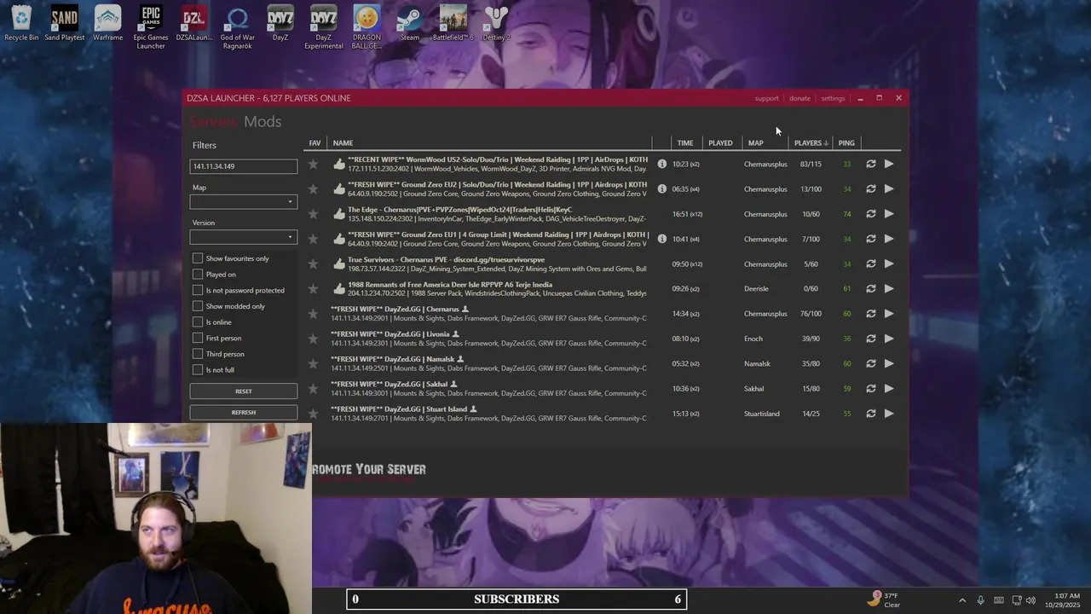Open the Warframe desktop icon
Screen dimensions: 1091x614
tap(107, 23)
